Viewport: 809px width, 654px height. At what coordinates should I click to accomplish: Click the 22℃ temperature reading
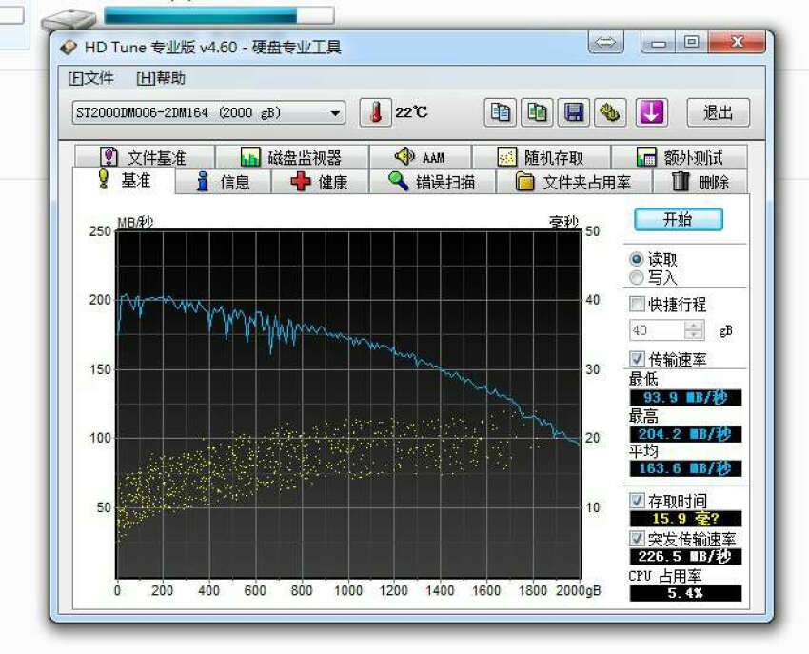coord(411,112)
